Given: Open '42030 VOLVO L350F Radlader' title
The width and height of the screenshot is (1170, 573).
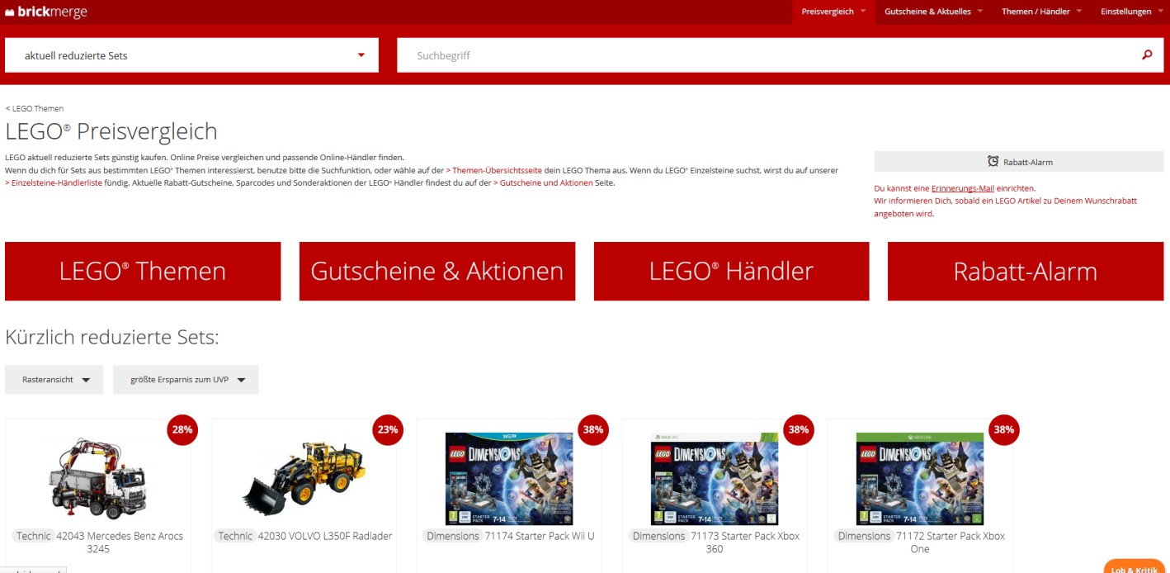Looking at the screenshot, I should point(325,536).
